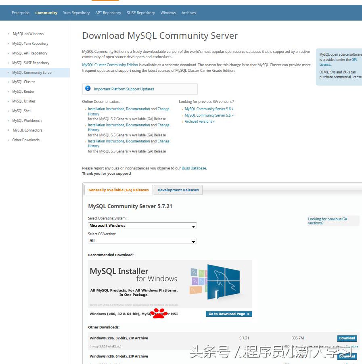Click the Go to Download Page button
The width and height of the screenshot is (362, 364).
[229, 314]
